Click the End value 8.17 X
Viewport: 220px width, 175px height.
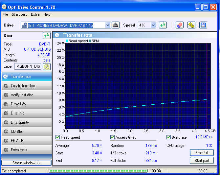[97, 161]
